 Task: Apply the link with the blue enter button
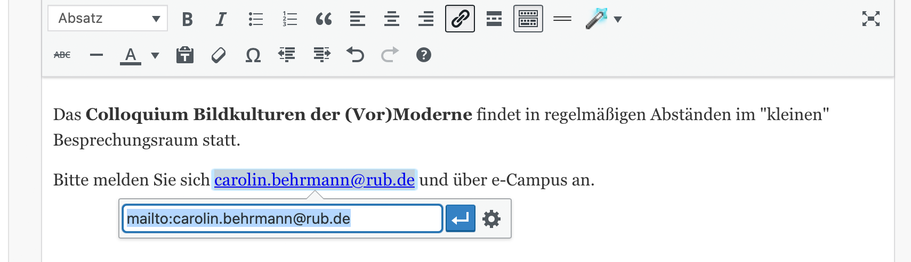coord(461,218)
